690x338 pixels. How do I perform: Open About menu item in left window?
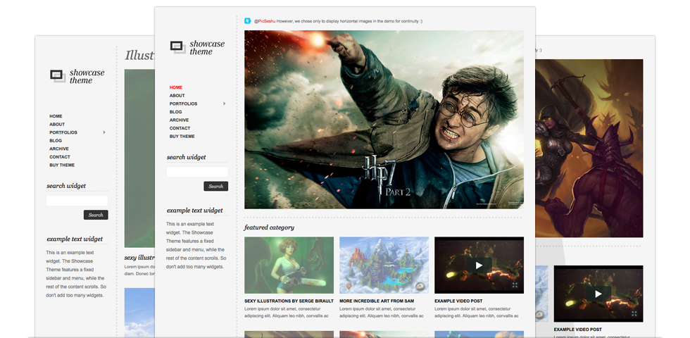pos(57,124)
